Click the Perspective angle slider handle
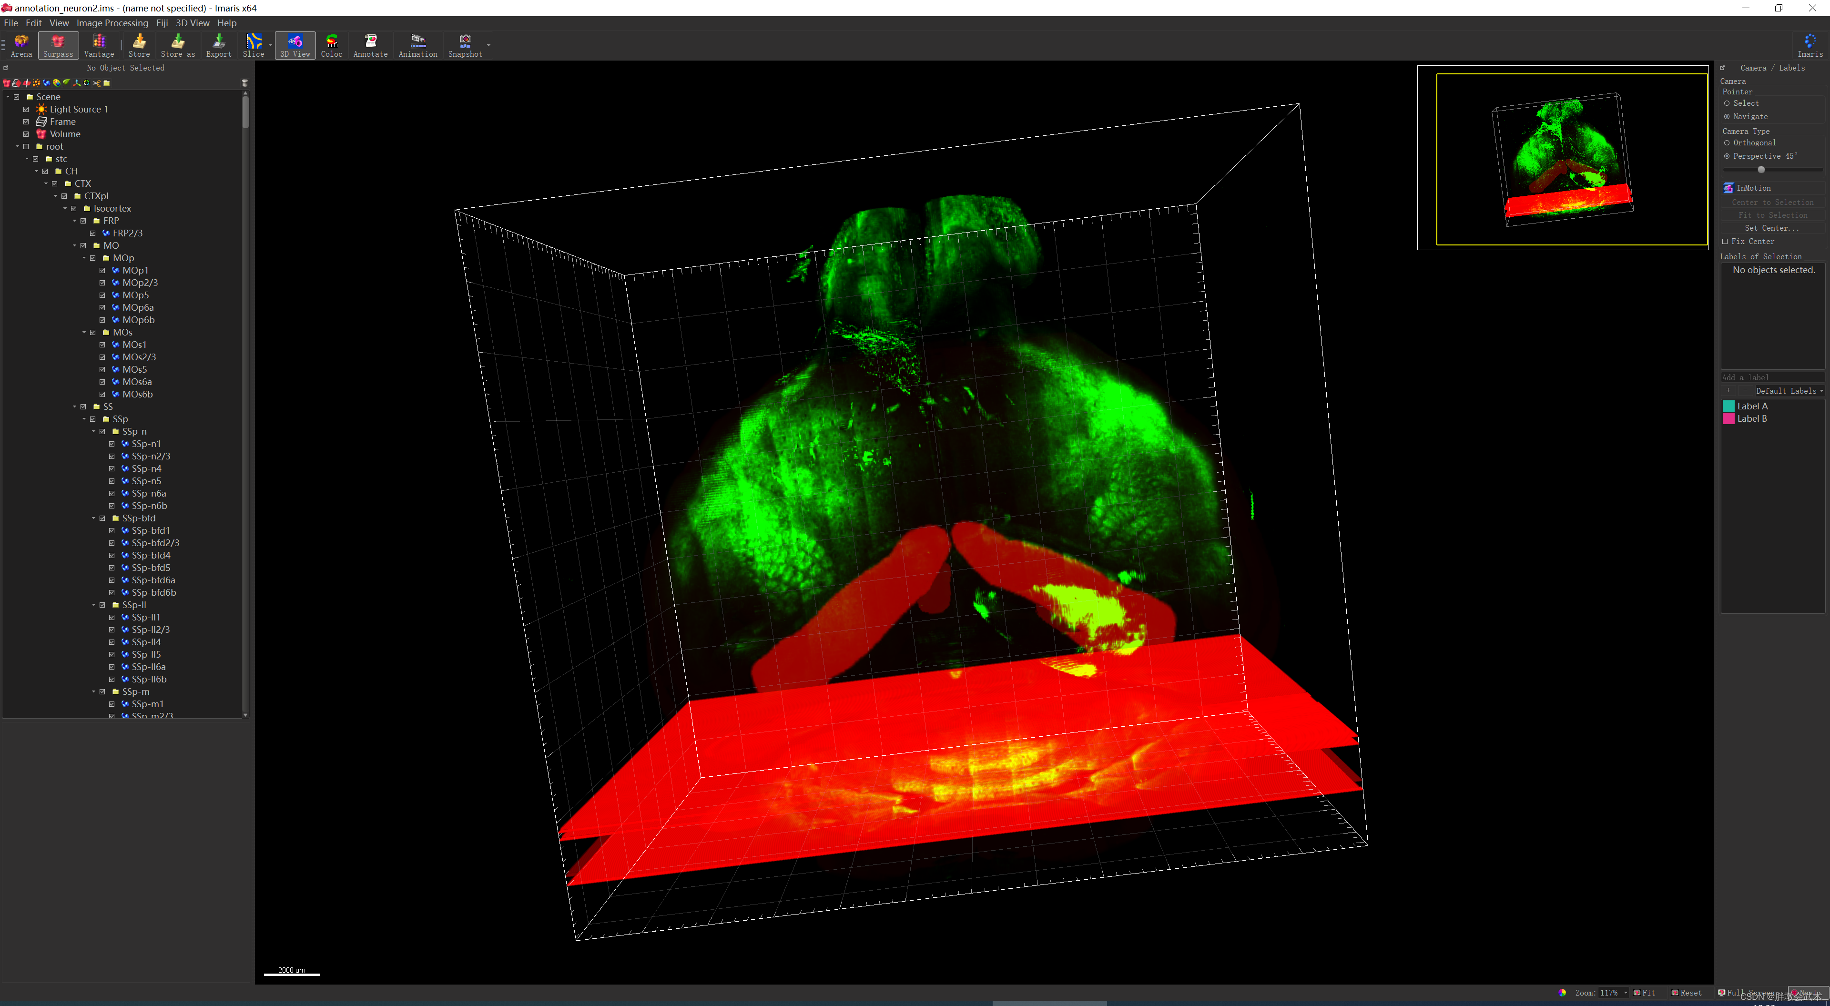 pyautogui.click(x=1761, y=169)
